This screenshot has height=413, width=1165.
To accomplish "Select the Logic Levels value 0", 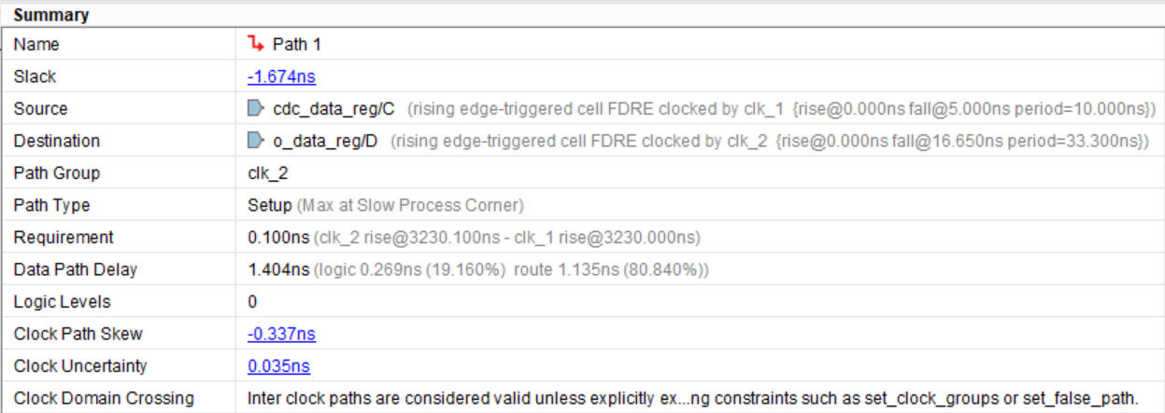I will pyautogui.click(x=252, y=302).
